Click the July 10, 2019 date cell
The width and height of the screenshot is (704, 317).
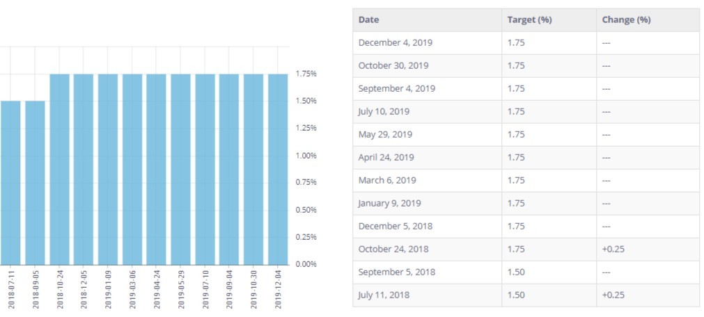[386, 111]
